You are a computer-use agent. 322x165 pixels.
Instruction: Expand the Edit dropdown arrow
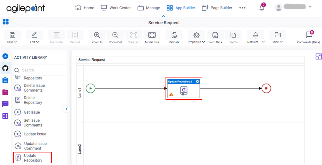37,42
